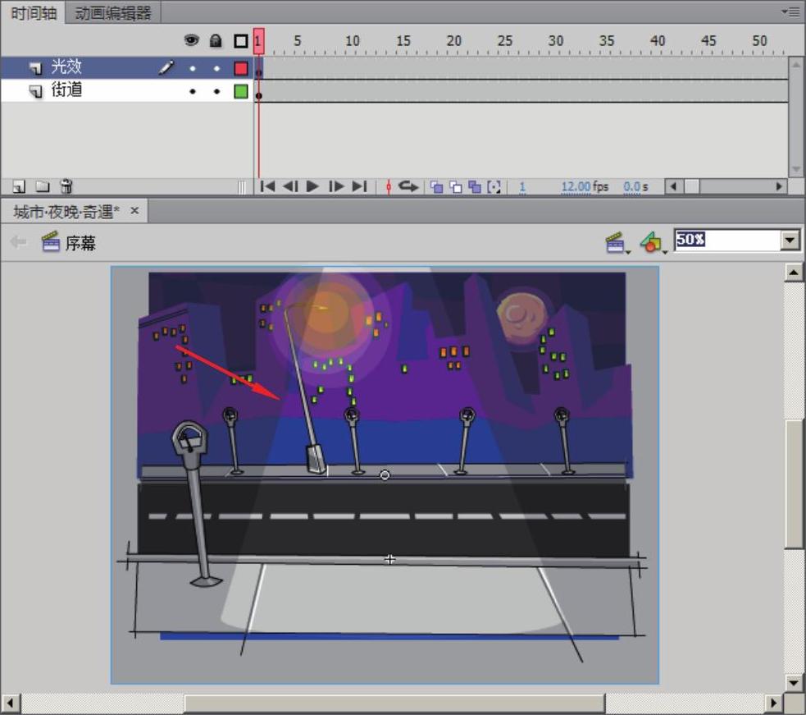Toggle lock dot for 街道 layer

point(216,92)
